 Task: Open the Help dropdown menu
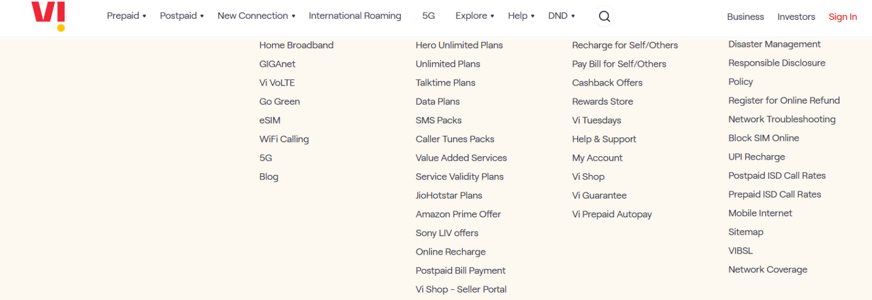[521, 16]
